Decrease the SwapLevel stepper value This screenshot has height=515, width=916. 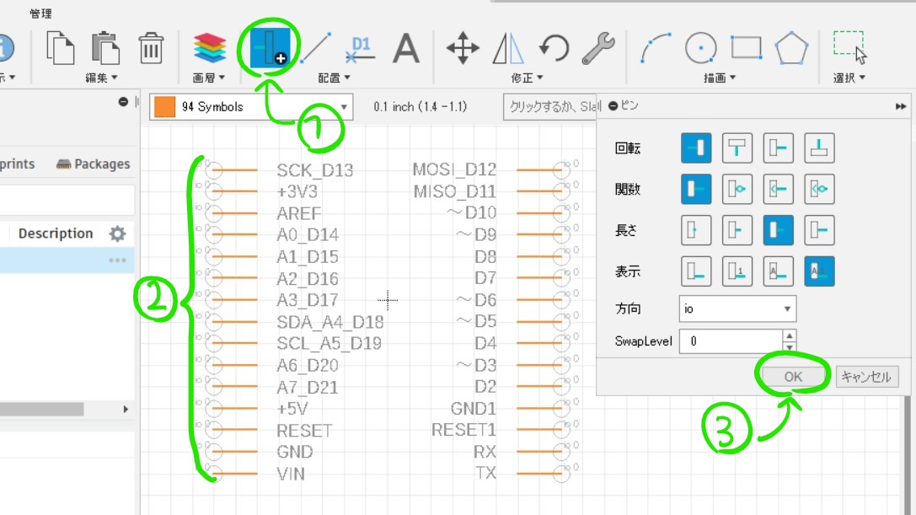point(790,348)
